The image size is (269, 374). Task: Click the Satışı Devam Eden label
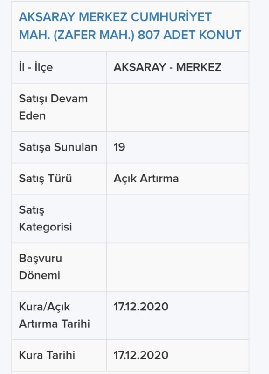53,107
